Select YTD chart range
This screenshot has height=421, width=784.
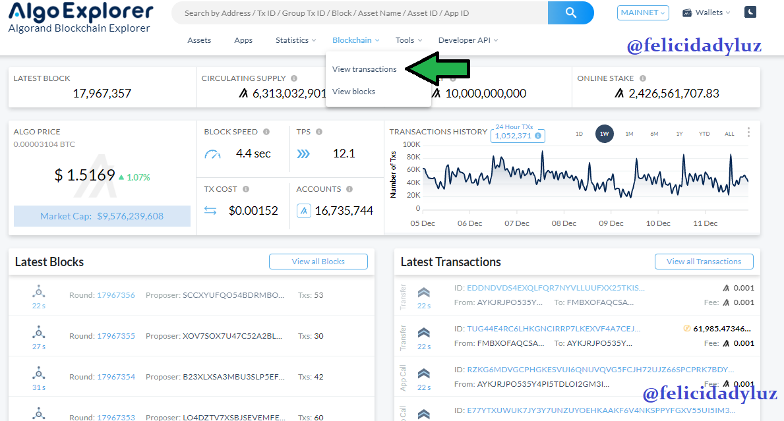[704, 134]
